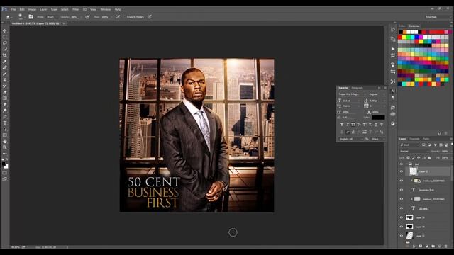Open the History panel dock icon

tap(392, 29)
